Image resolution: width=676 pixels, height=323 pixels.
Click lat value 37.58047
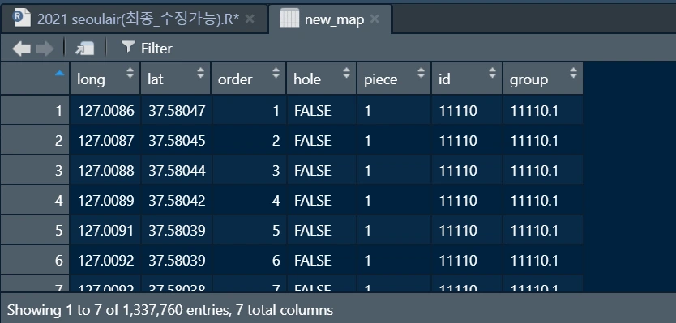pyautogui.click(x=177, y=111)
